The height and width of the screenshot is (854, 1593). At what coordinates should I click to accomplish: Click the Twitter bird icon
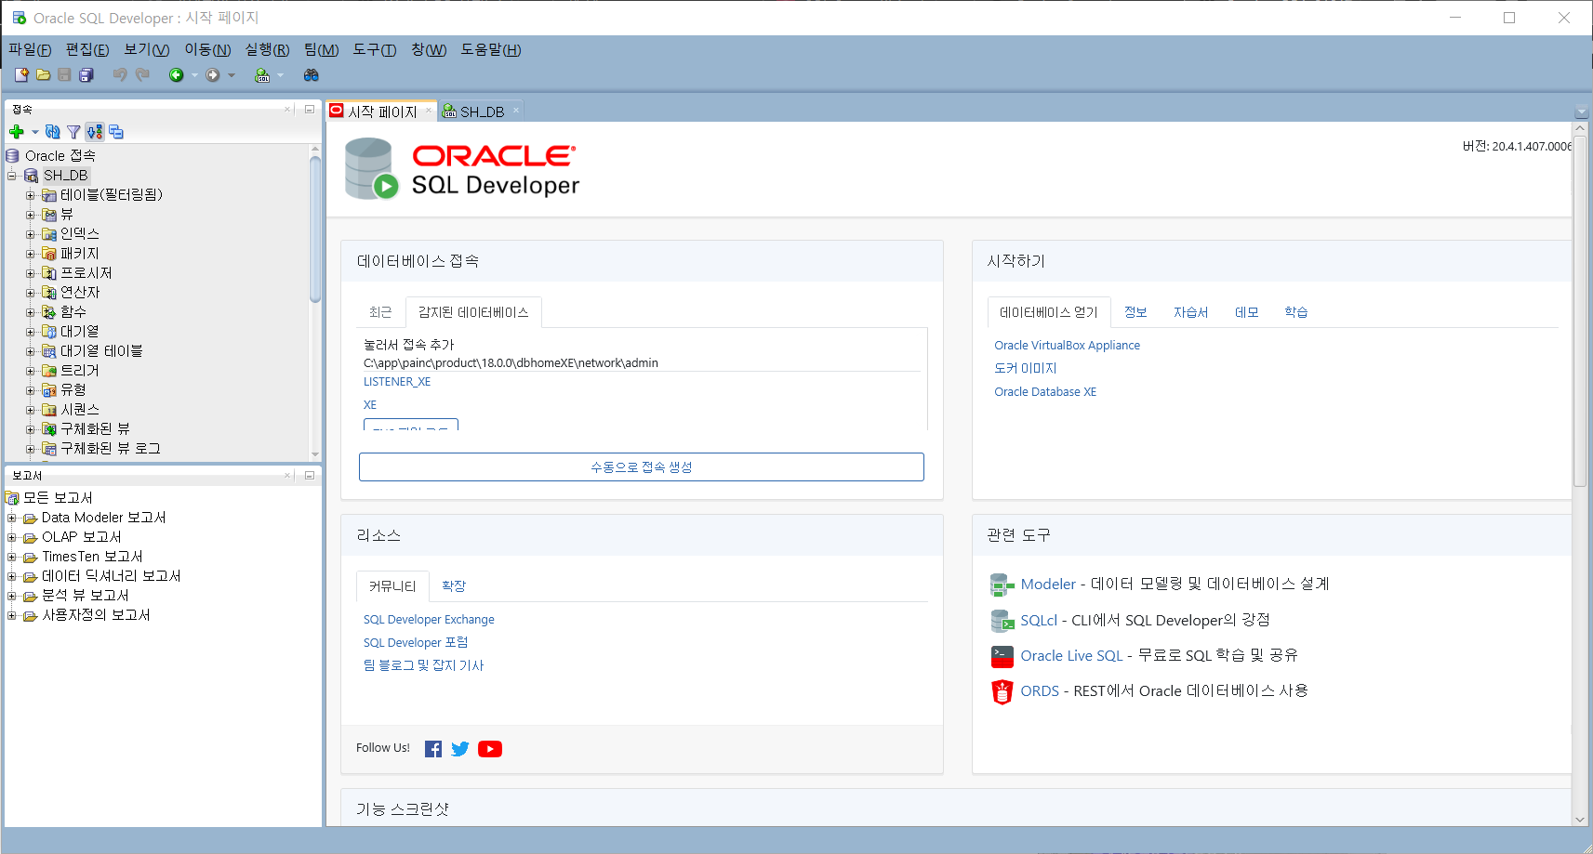tap(460, 749)
